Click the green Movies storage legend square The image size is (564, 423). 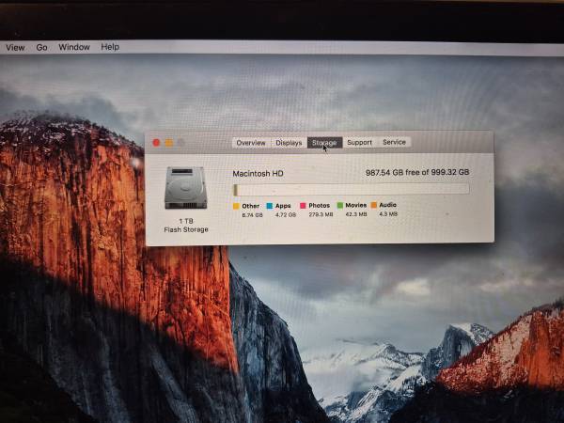[x=339, y=205]
